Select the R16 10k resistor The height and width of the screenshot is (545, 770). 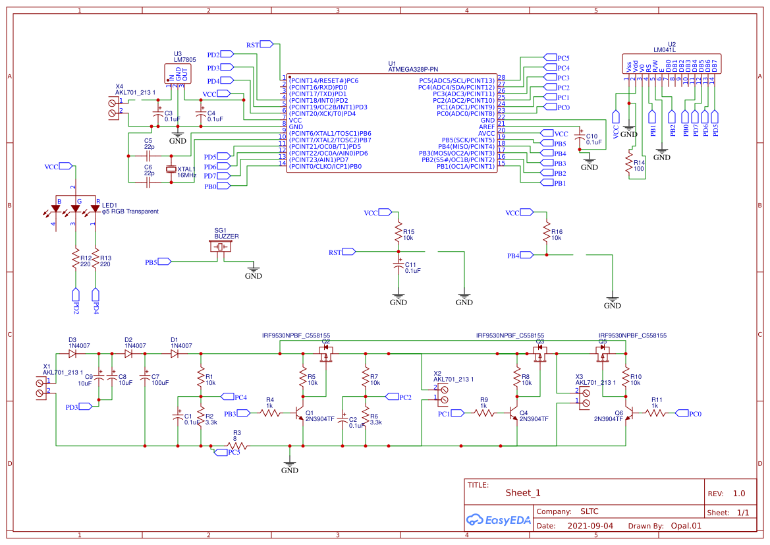point(547,232)
